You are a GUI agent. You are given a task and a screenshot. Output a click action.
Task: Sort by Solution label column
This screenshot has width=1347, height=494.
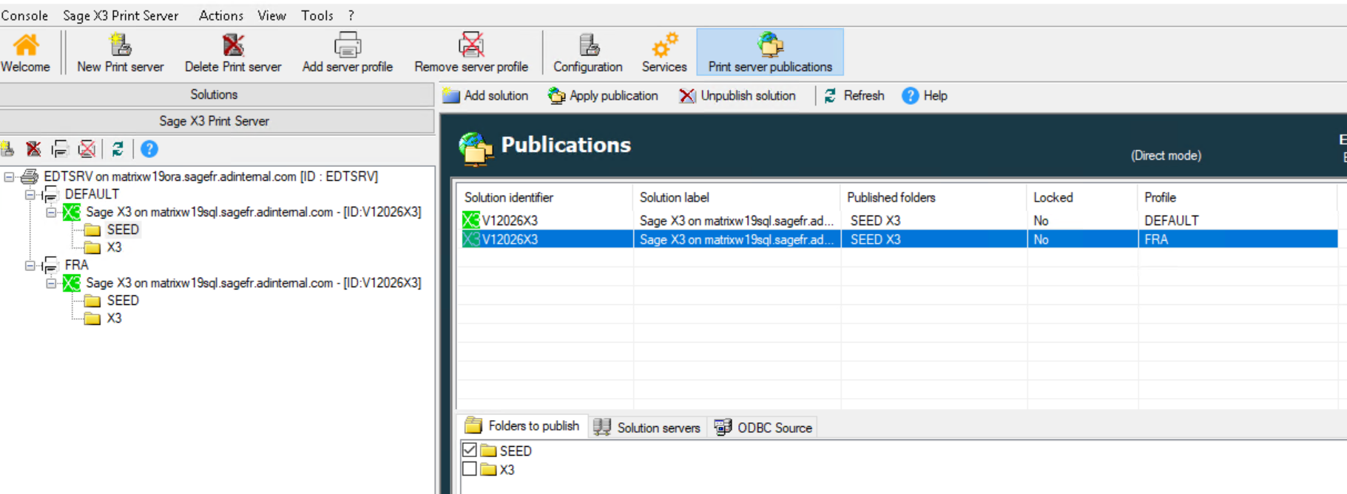point(736,197)
